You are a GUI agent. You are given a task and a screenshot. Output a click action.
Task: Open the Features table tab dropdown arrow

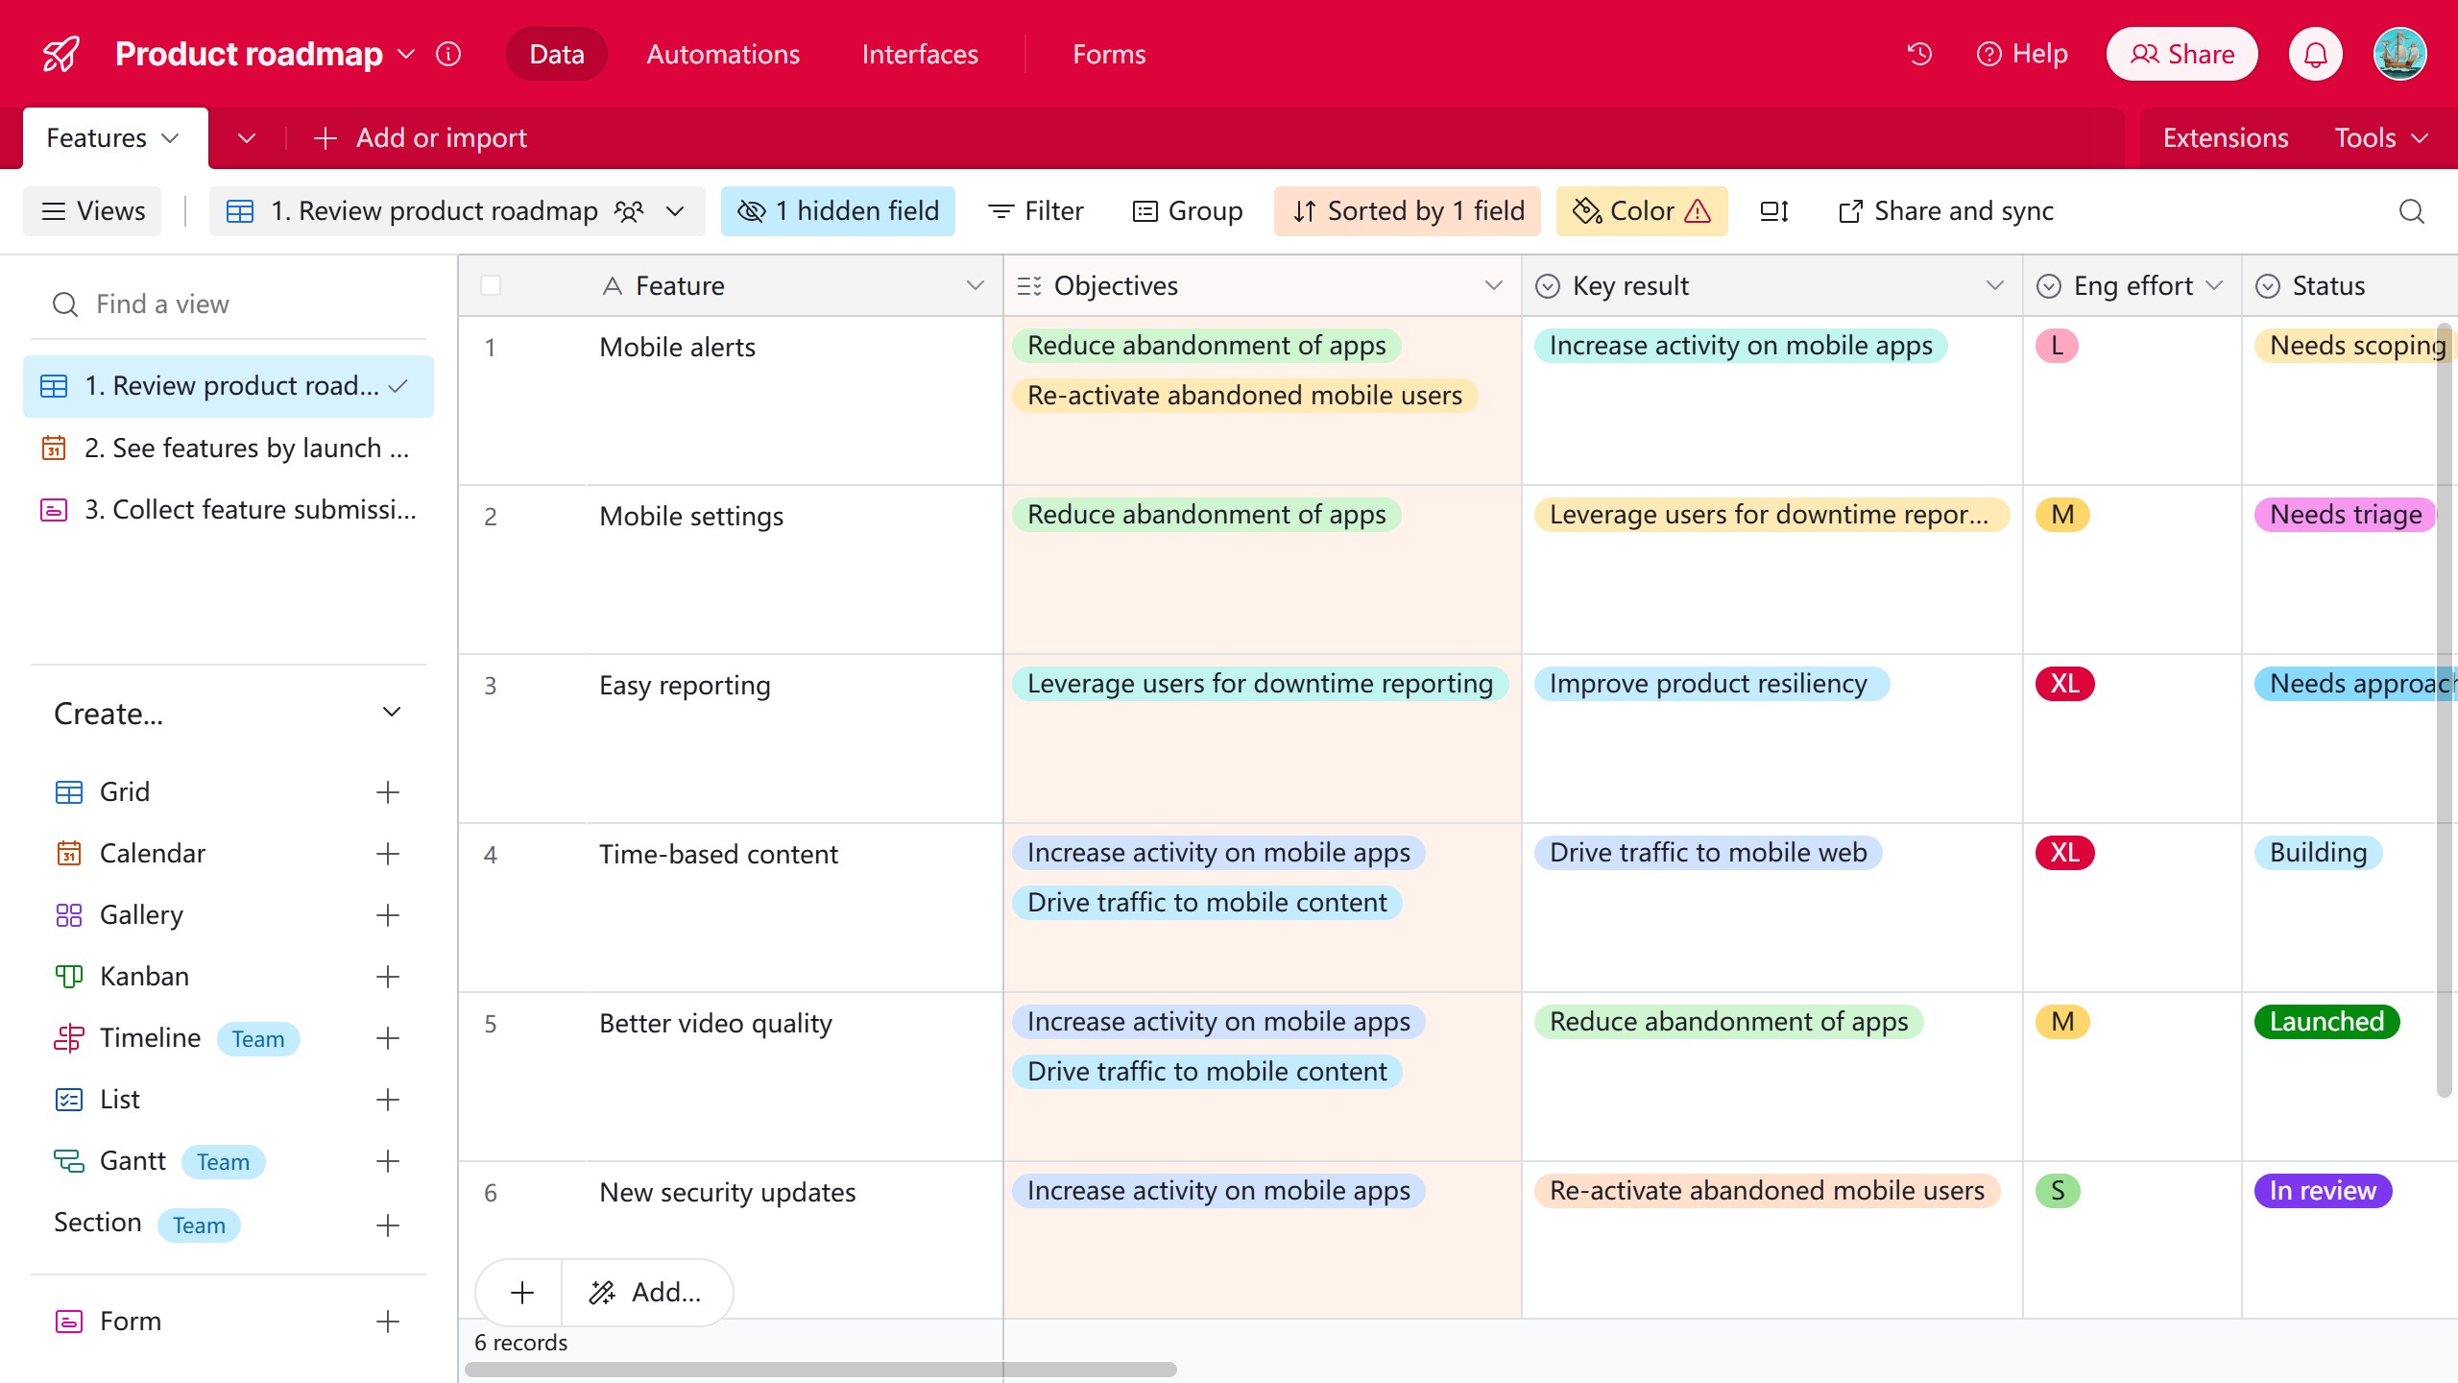pyautogui.click(x=171, y=138)
